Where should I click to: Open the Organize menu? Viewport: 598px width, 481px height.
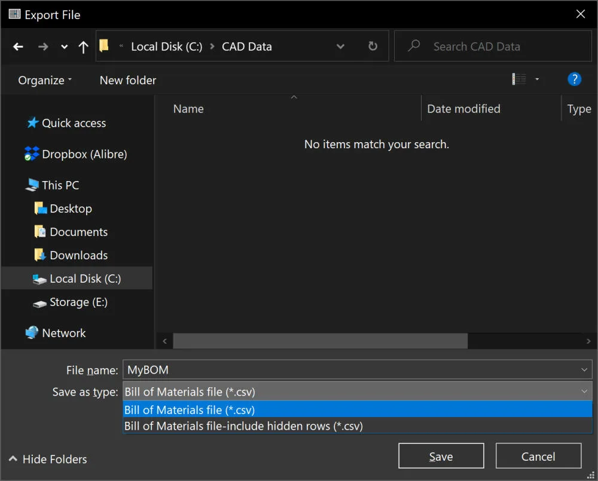tap(45, 80)
